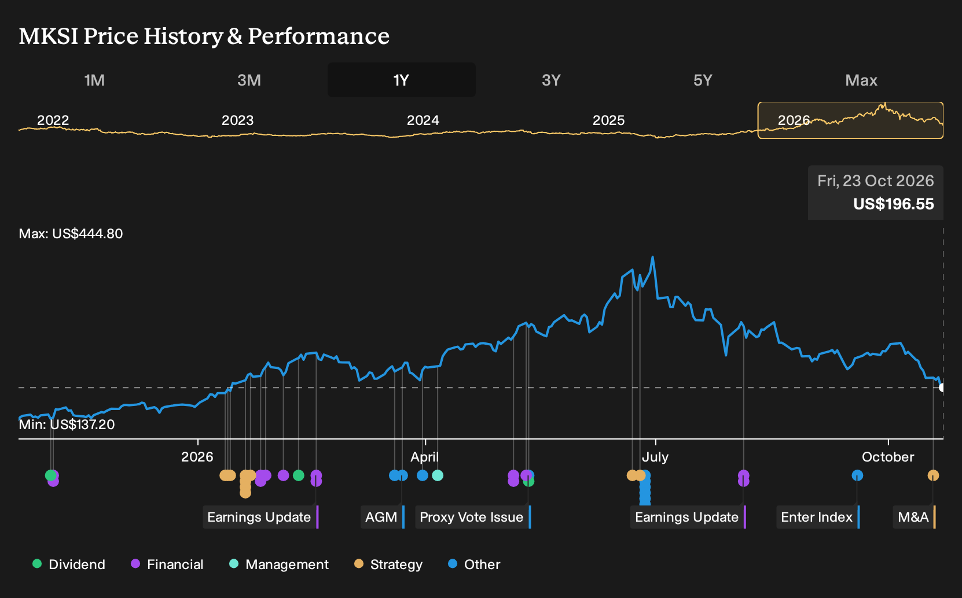The image size is (962, 598).
Task: Toggle Other events in the legend
Action: coord(474,564)
